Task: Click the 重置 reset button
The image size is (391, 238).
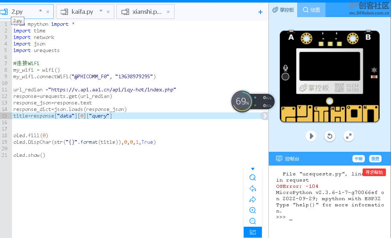Action: click(375, 159)
